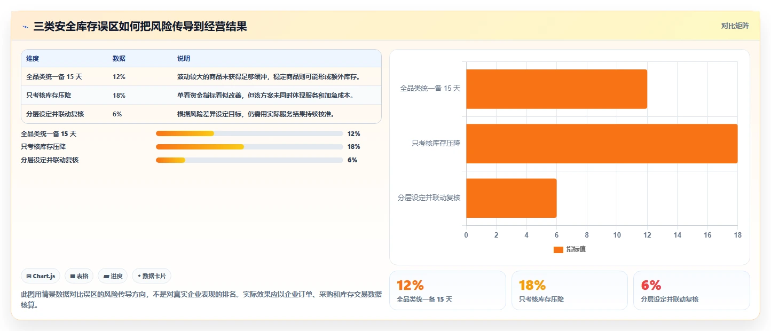
Task: Click the 表格 tag chip
Action: [79, 276]
